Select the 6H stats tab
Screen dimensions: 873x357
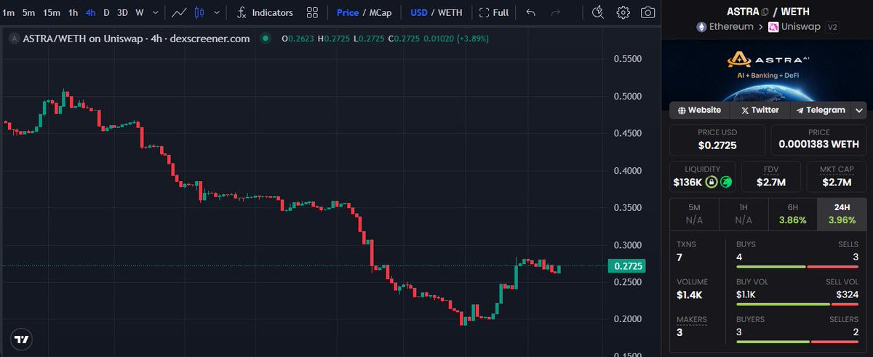pyautogui.click(x=792, y=214)
